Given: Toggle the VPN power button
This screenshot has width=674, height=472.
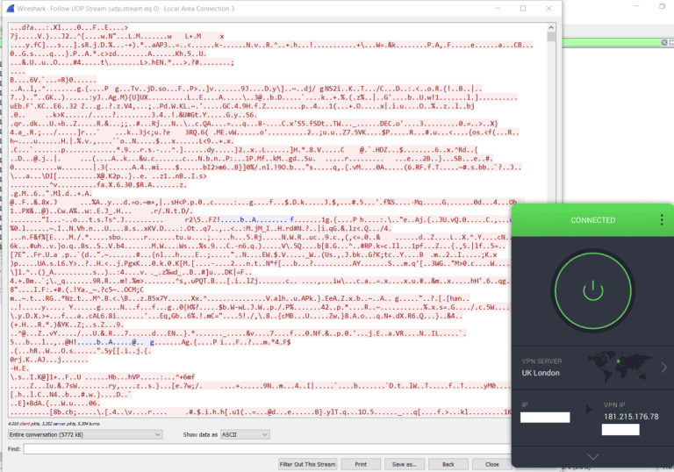Looking at the screenshot, I should 593,288.
